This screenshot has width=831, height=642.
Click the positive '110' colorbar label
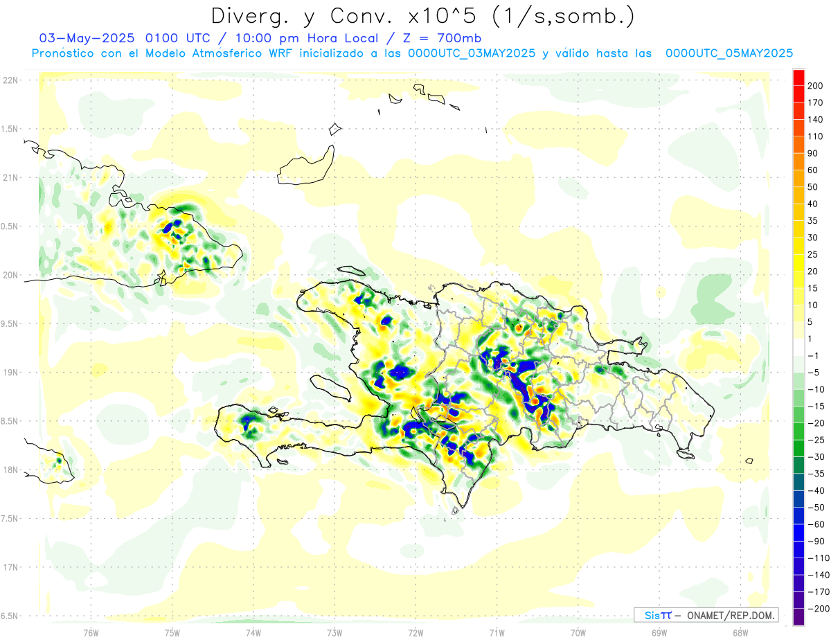coord(816,136)
